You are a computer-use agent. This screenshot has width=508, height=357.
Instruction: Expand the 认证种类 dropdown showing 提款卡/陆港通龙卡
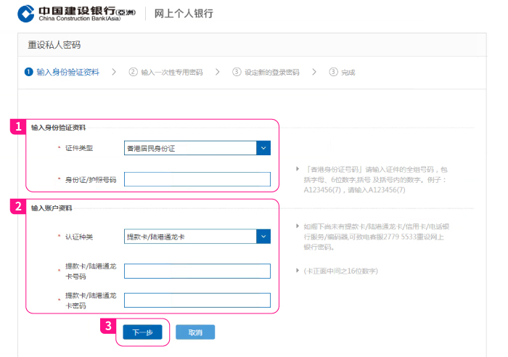(197, 237)
